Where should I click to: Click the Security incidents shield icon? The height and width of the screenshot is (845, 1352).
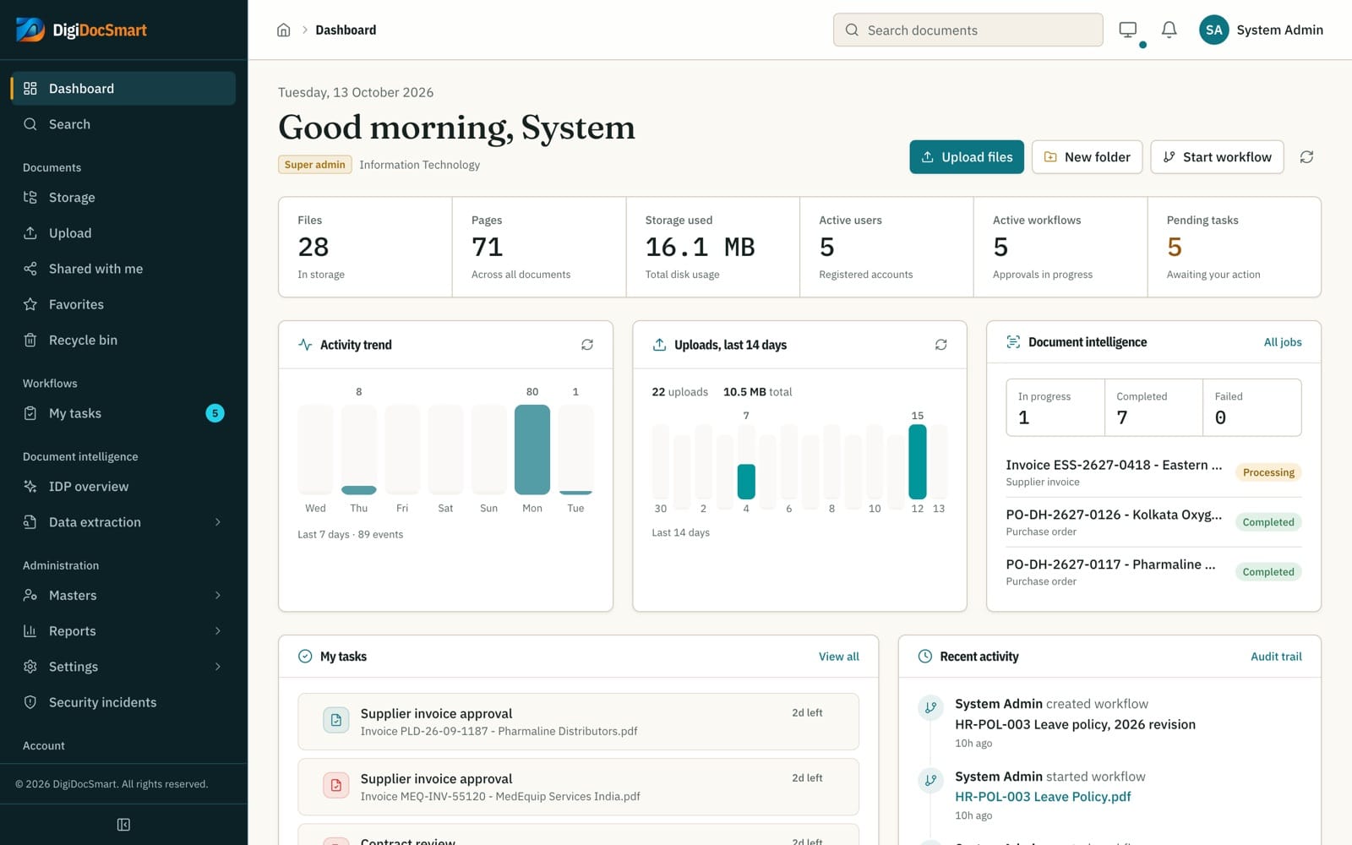click(x=30, y=702)
